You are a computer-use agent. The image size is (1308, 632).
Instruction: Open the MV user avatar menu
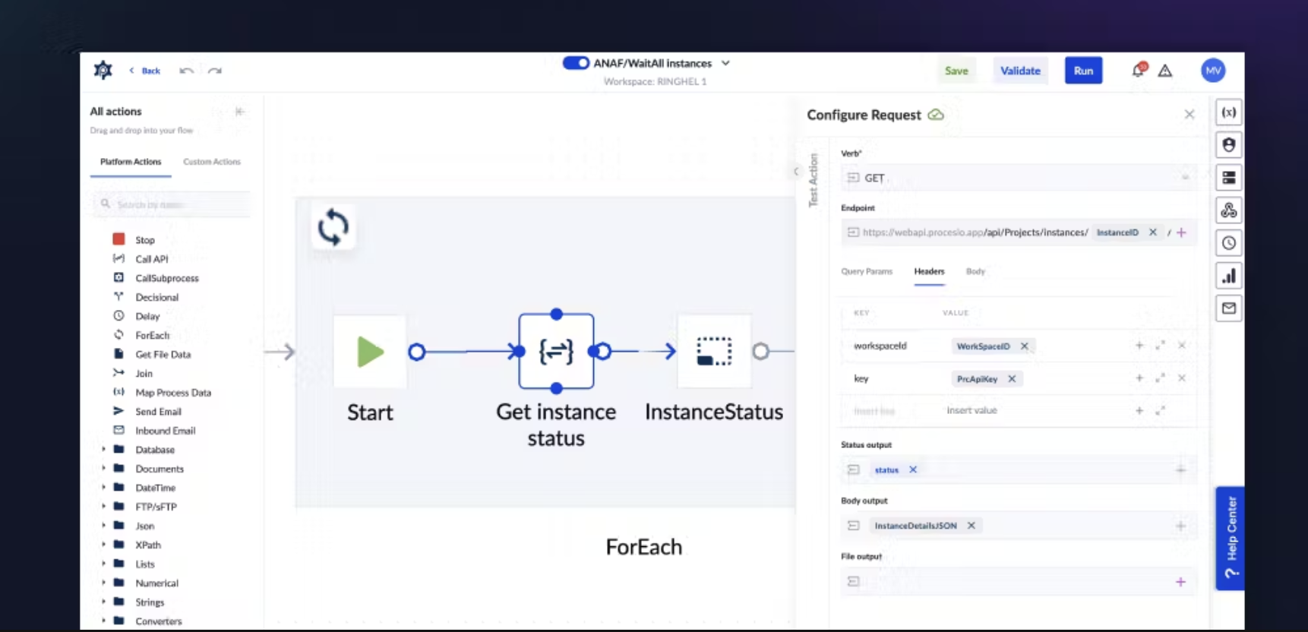[1213, 71]
